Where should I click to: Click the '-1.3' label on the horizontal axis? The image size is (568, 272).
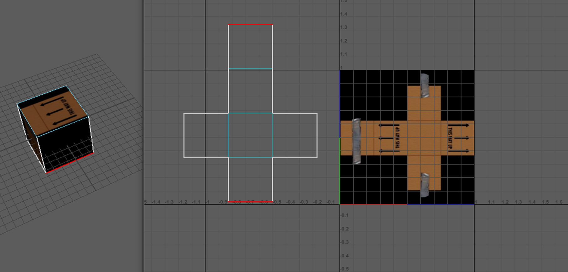point(169,202)
